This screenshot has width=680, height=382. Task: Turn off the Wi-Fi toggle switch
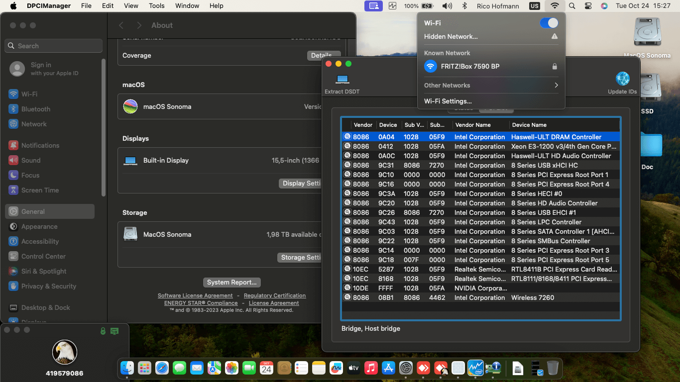pos(549,23)
